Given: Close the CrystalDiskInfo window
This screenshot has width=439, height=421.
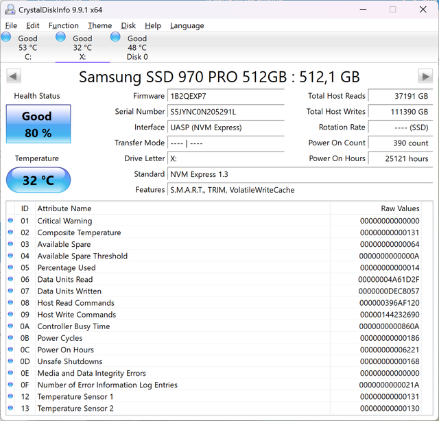Looking at the screenshot, I should (x=423, y=10).
